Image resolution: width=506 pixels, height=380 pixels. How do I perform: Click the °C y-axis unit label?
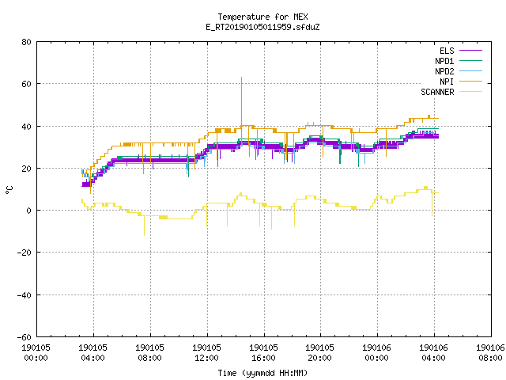[9, 190]
